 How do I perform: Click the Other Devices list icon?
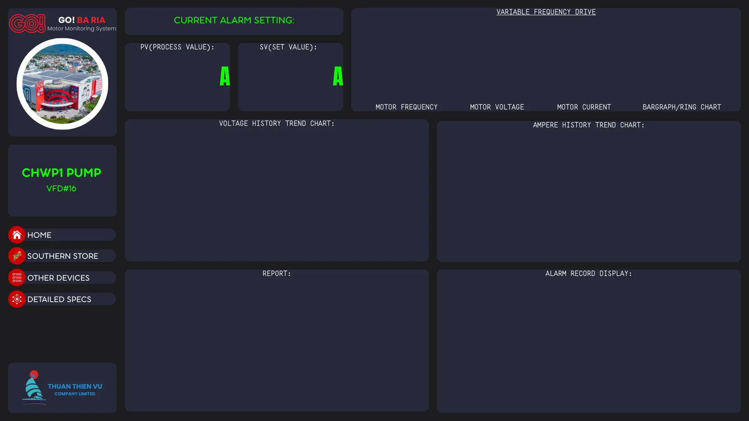pyautogui.click(x=17, y=278)
